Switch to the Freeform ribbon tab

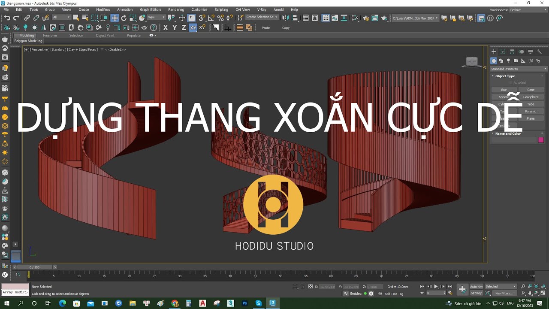click(50, 36)
